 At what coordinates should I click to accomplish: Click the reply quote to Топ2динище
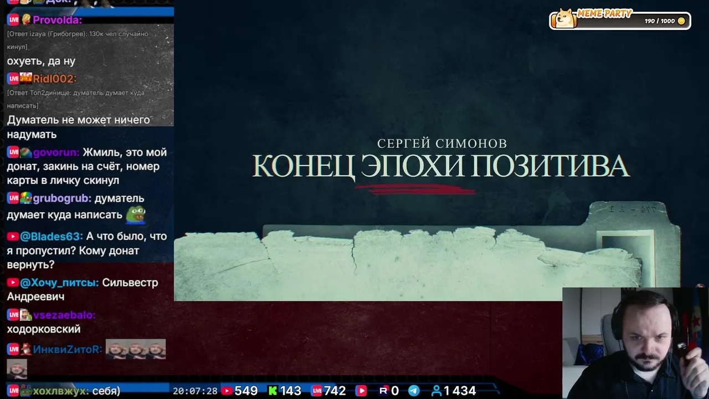click(76, 99)
